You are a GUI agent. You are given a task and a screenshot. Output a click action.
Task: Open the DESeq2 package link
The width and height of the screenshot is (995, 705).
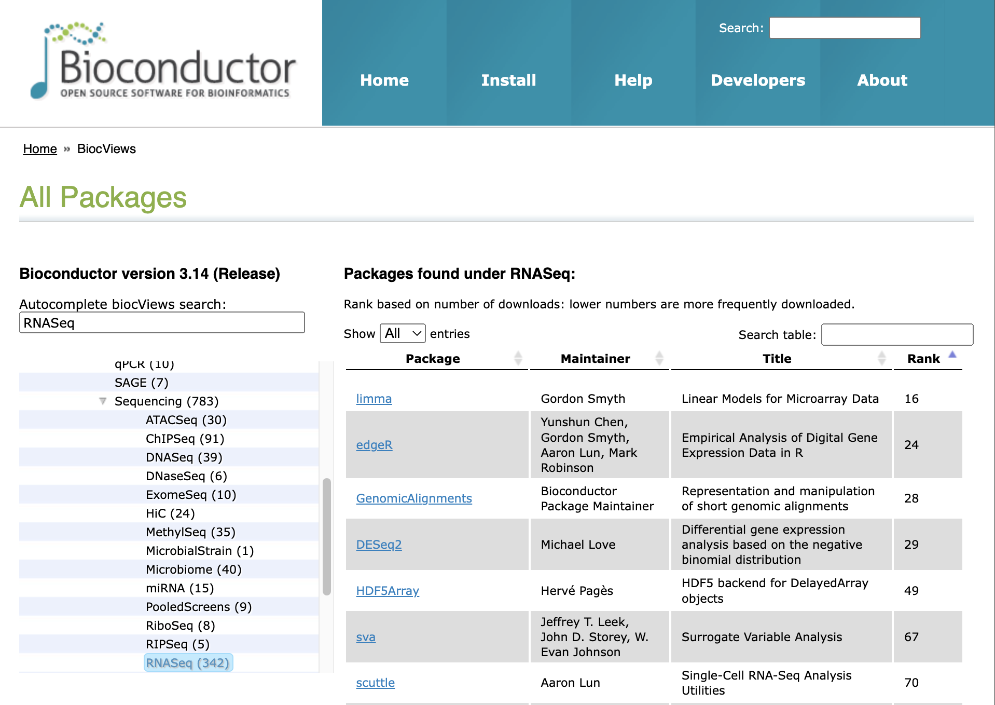(x=379, y=545)
